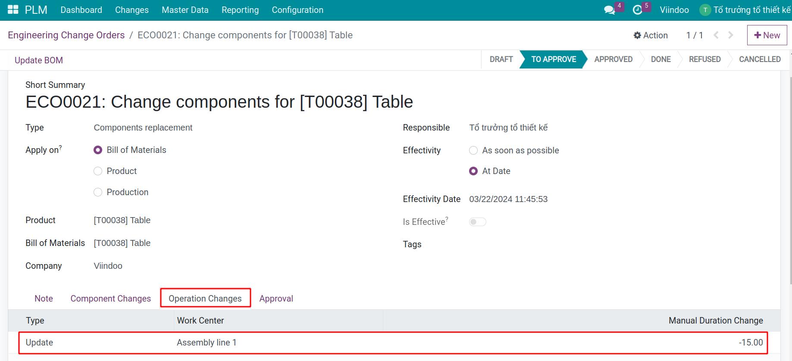This screenshot has width=792, height=361.
Task: Select Bill of Materials radio option
Action: click(98, 150)
